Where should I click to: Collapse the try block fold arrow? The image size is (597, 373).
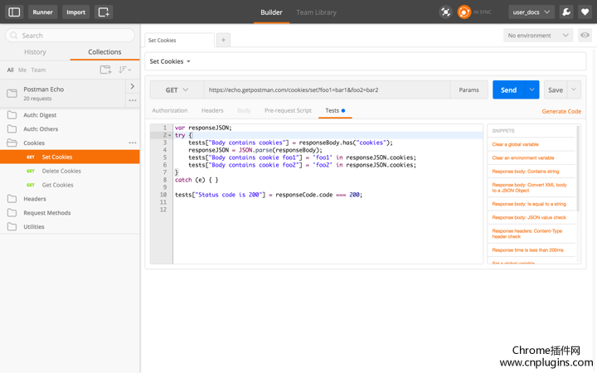(170, 135)
